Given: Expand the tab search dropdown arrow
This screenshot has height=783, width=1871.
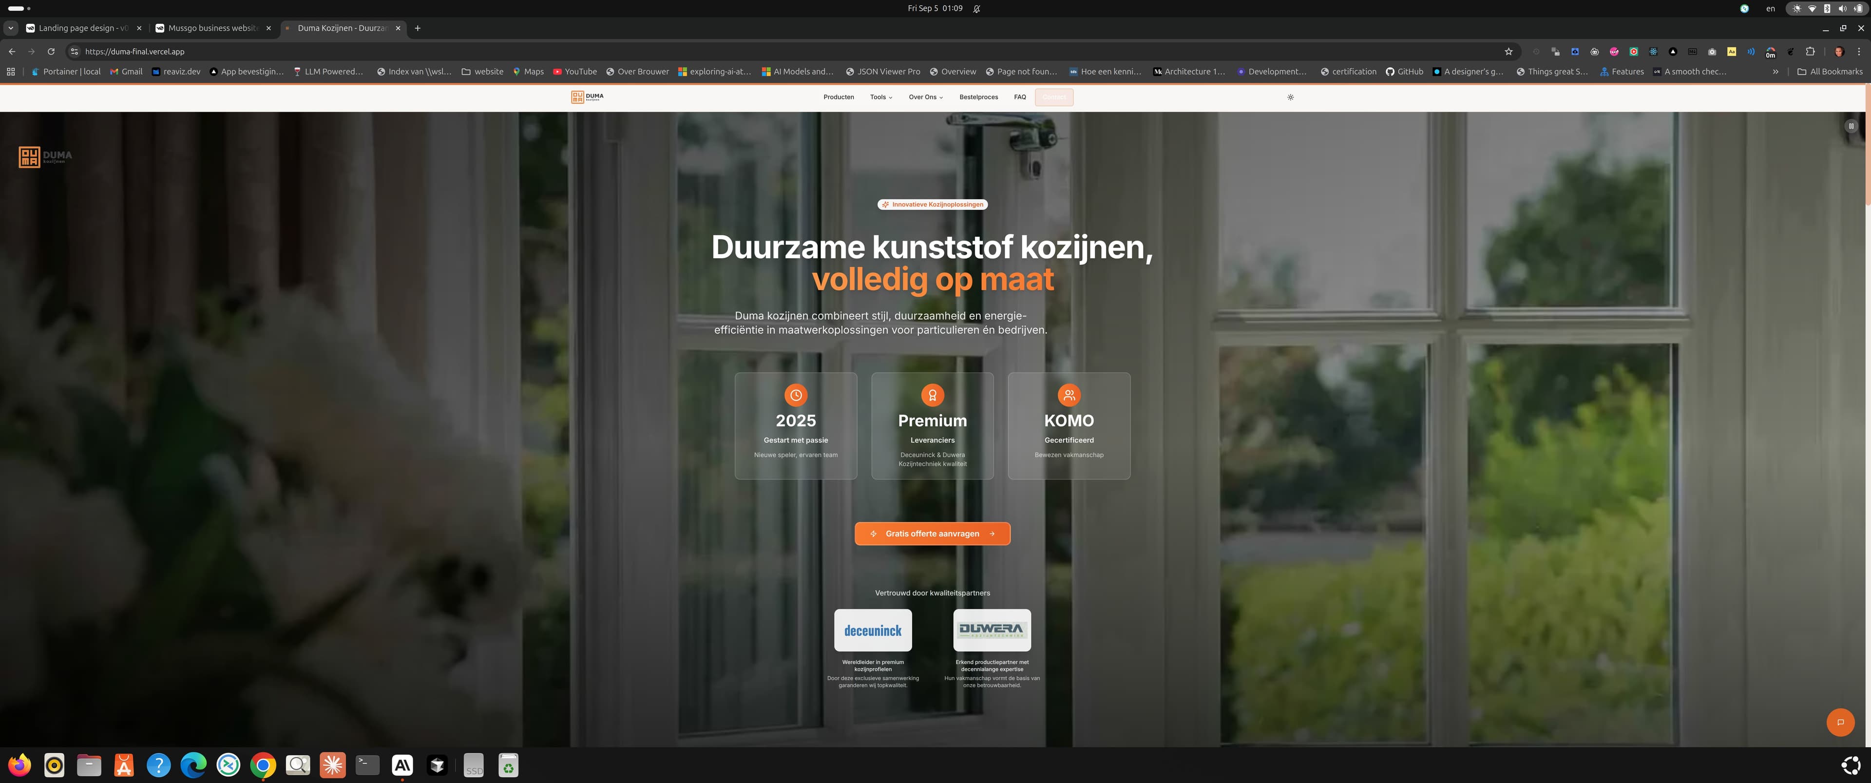Looking at the screenshot, I should click(10, 28).
